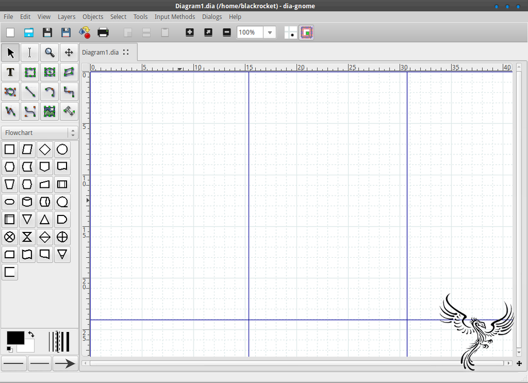
Task: Zoom in using the plus toolbar button
Action: click(x=189, y=32)
